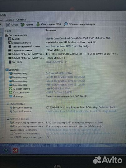The width and height of the screenshot is (126, 168).
Task: Select the Мультимедиа section header
Action: click(16, 104)
